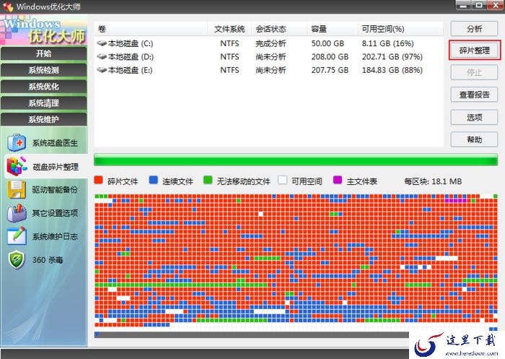Select the drive icon for 本地磁盘 (C:)
Viewport: 505px width, 359px height.
click(102, 43)
